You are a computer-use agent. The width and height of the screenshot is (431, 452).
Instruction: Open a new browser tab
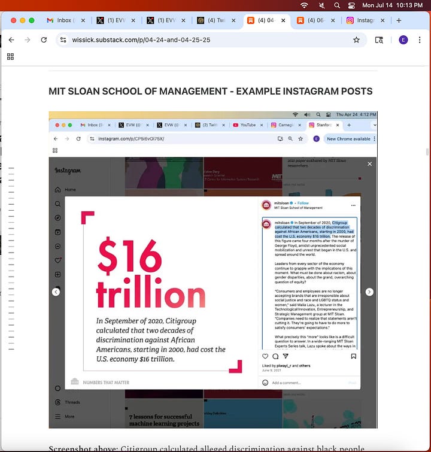coord(399,20)
